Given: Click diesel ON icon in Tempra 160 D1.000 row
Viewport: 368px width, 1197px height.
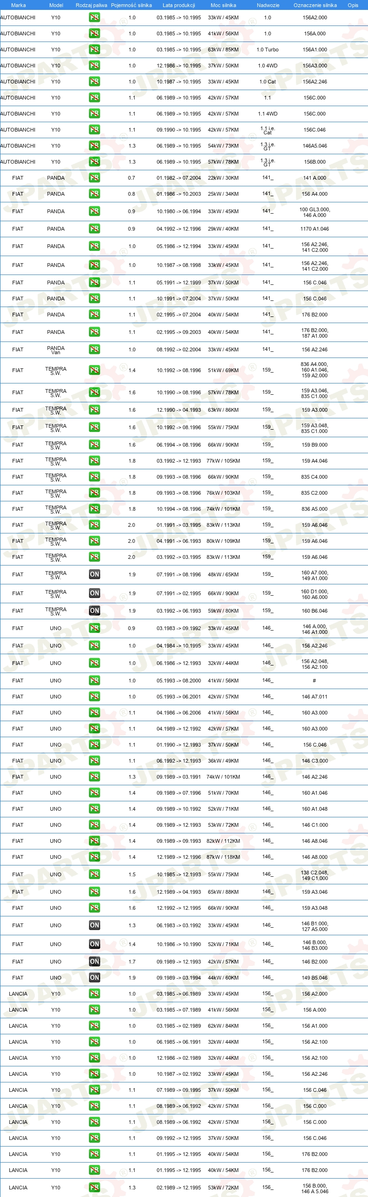Looking at the screenshot, I should [x=94, y=593].
